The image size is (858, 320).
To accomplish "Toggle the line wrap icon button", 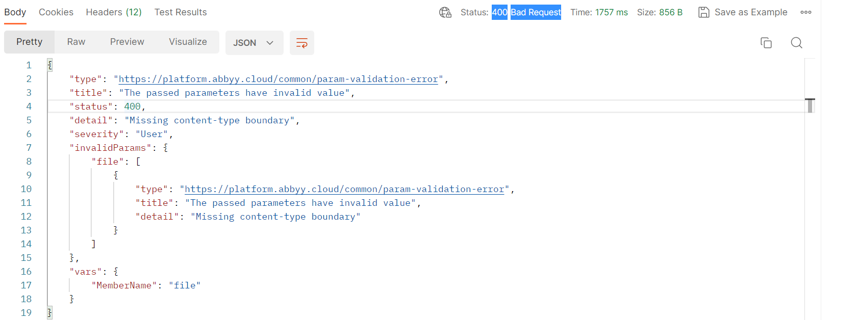I will [x=301, y=43].
